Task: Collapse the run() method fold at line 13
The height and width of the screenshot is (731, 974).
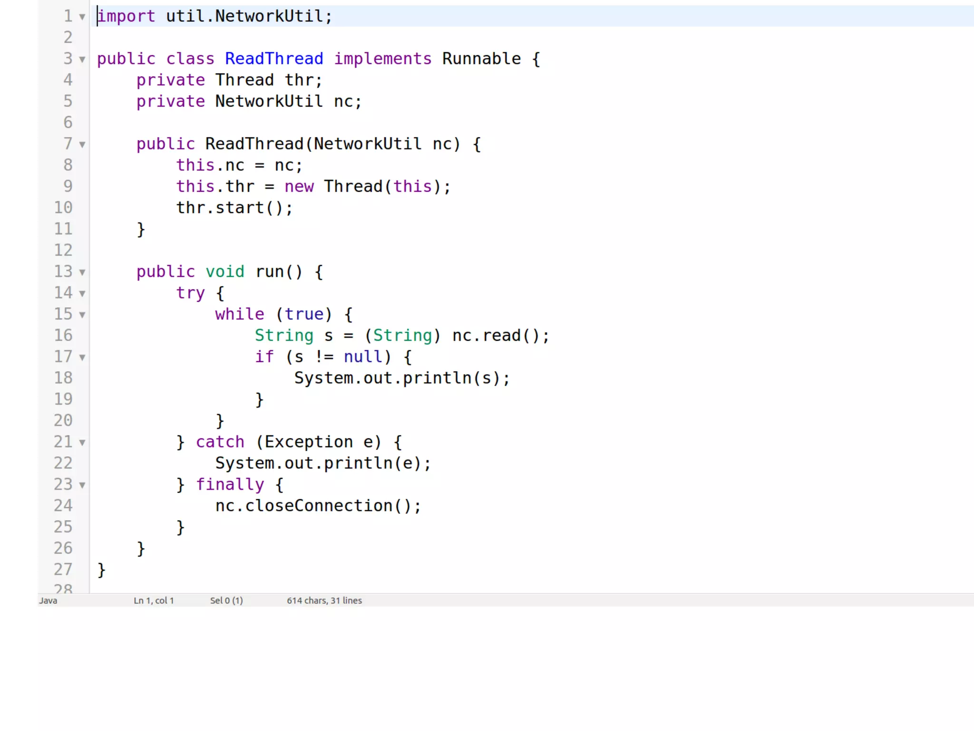Action: [x=82, y=272]
